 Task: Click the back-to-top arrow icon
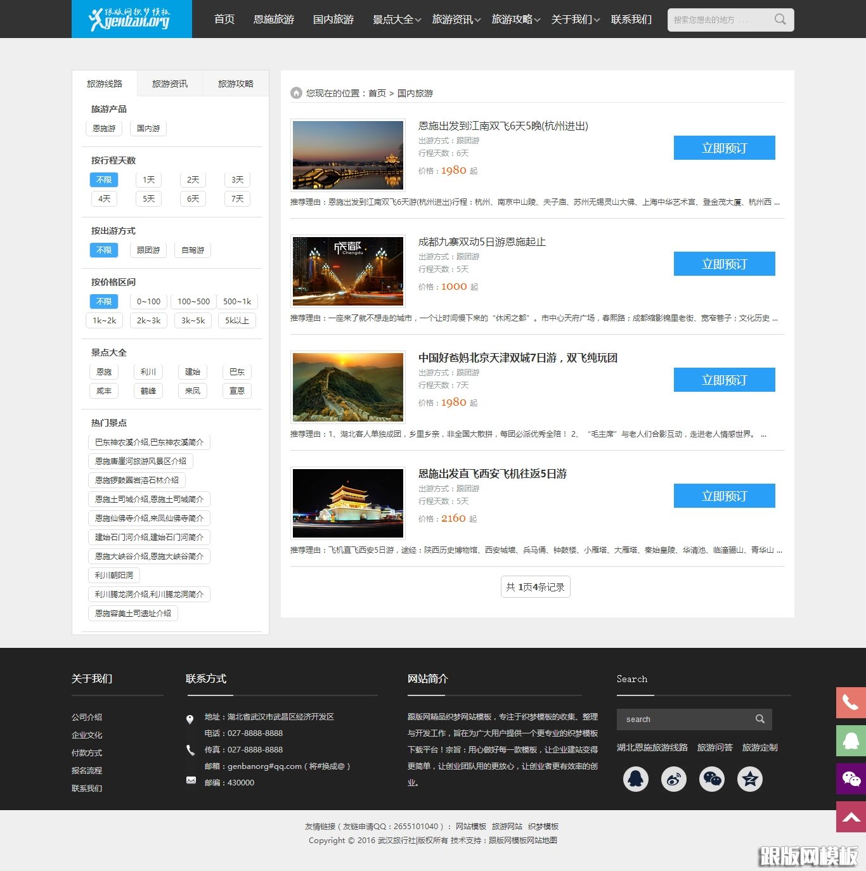(x=851, y=816)
